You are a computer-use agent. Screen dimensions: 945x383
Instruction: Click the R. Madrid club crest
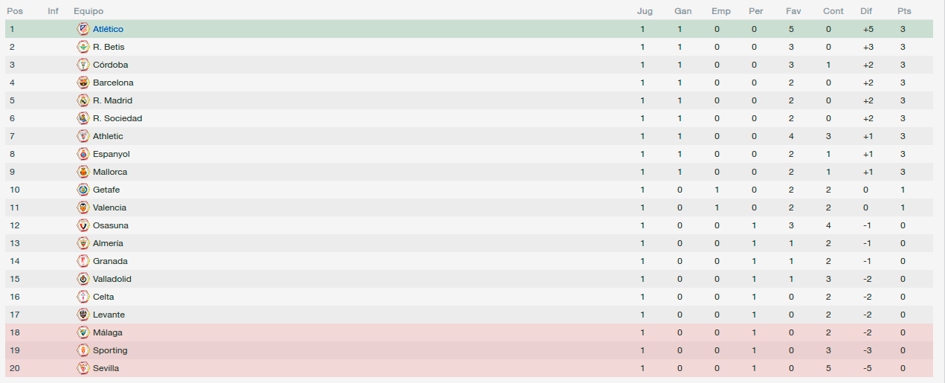click(x=83, y=100)
